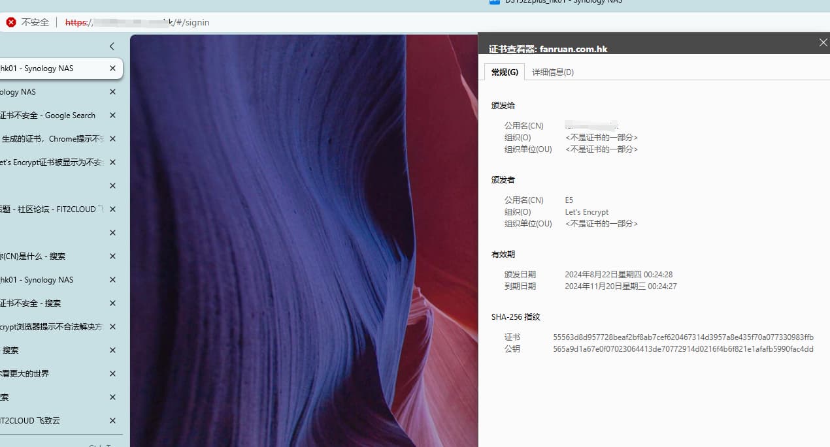Viewport: 830px width, 447px height.
Task: Click the 不安全 label in address bar
Action: point(35,22)
